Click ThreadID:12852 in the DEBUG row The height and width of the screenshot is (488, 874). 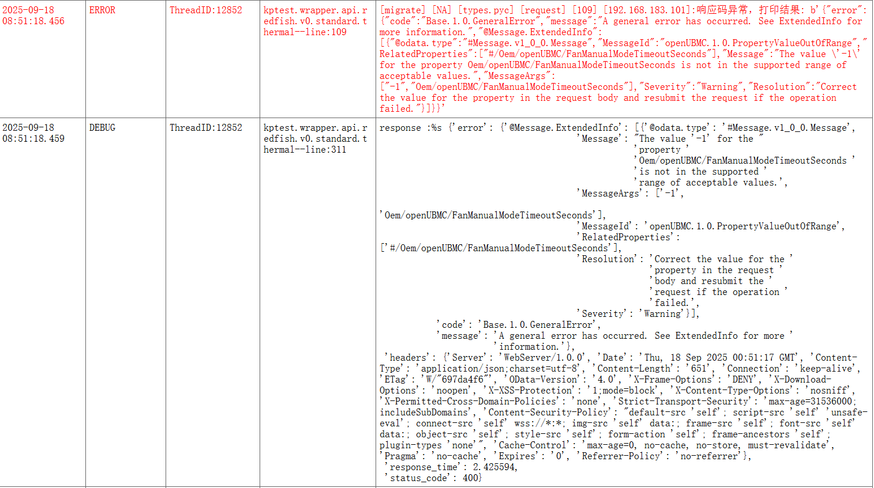(x=205, y=128)
